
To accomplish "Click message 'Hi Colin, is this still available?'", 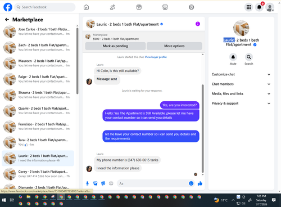I will click(x=117, y=71).
